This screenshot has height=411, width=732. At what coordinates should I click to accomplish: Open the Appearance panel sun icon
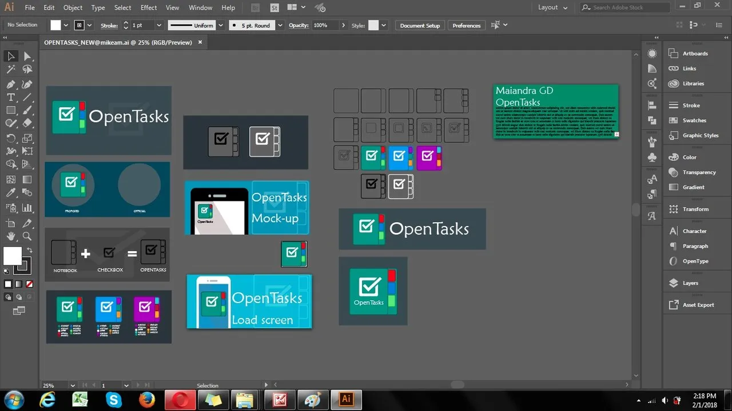653,54
